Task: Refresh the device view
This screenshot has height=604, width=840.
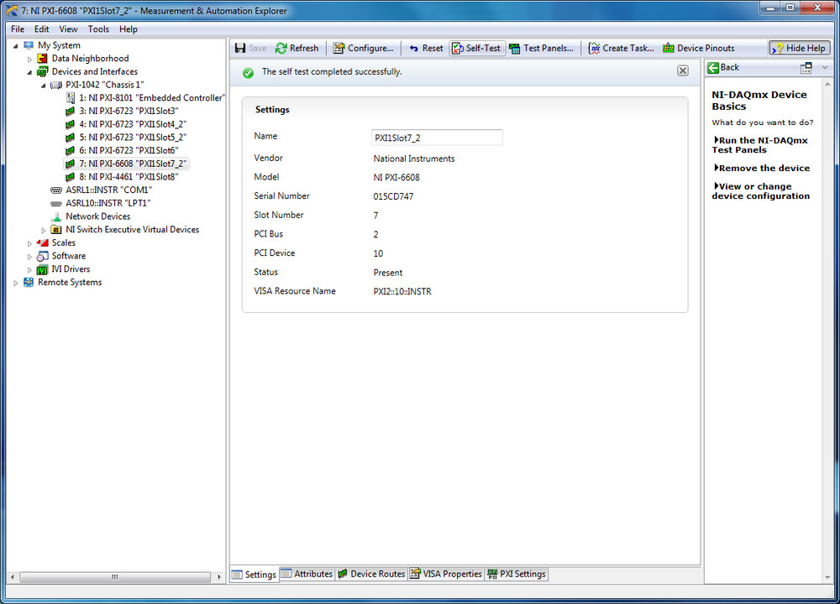Action: click(297, 48)
